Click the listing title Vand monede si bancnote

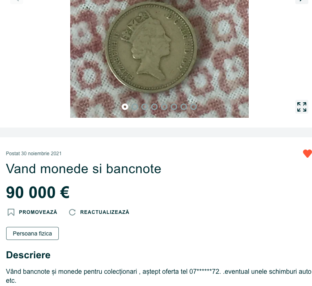[84, 169]
